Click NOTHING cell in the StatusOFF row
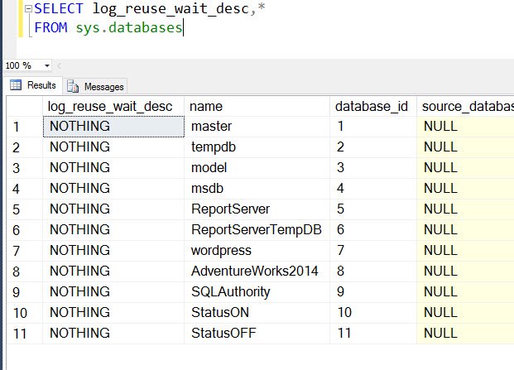Screen dimensions: 514x370 pos(113,334)
